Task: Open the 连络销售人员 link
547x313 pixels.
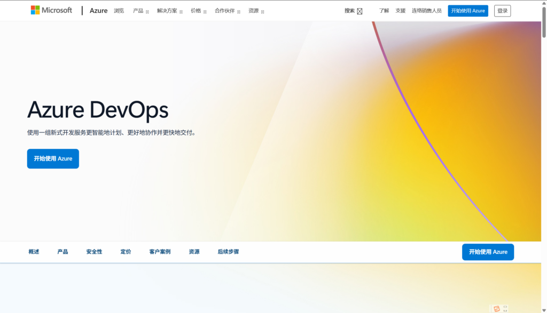Action: [426, 11]
